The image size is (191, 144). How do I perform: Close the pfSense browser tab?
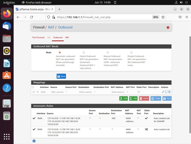tap(52, 9)
